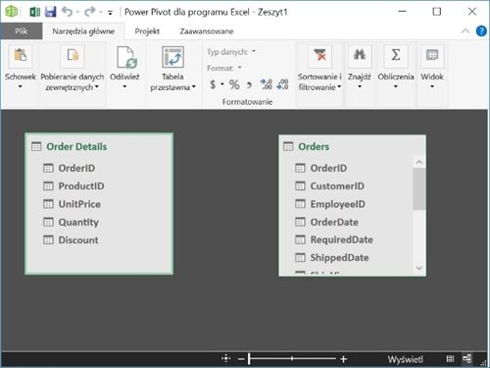Screen dimensions: 490x368
Task: Expand the Schowek dropdown arrow
Action: coord(21,86)
